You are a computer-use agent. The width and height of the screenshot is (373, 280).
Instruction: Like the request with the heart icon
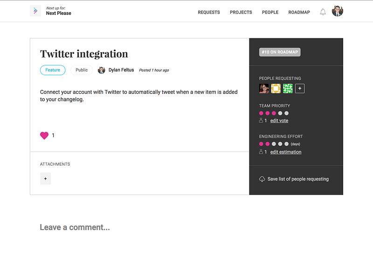(x=44, y=135)
